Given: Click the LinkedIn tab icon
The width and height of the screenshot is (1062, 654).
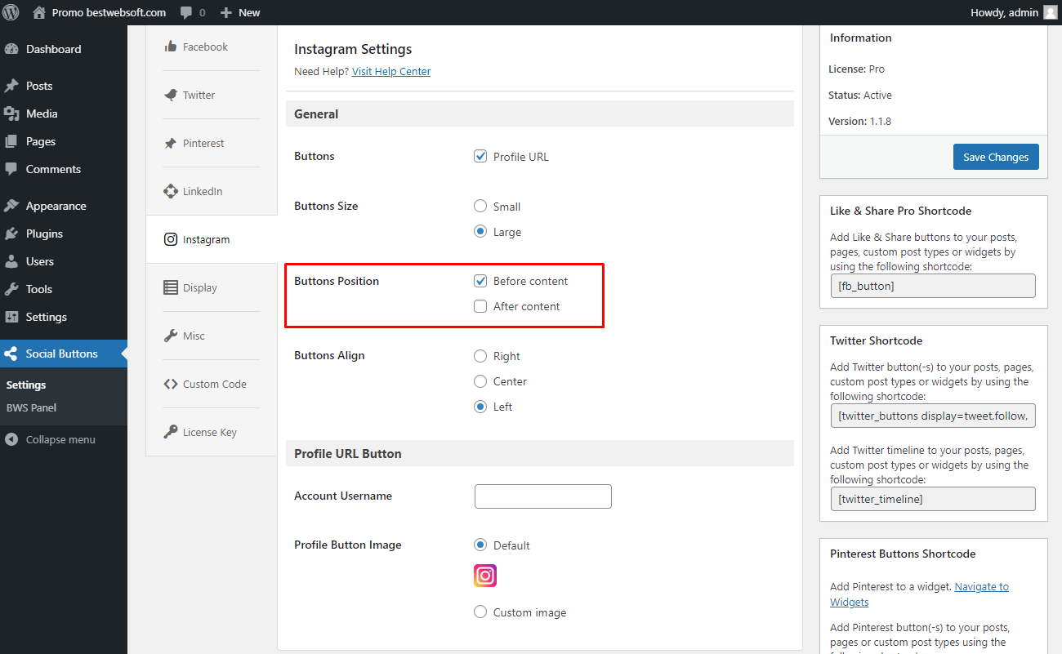Looking at the screenshot, I should 171,191.
